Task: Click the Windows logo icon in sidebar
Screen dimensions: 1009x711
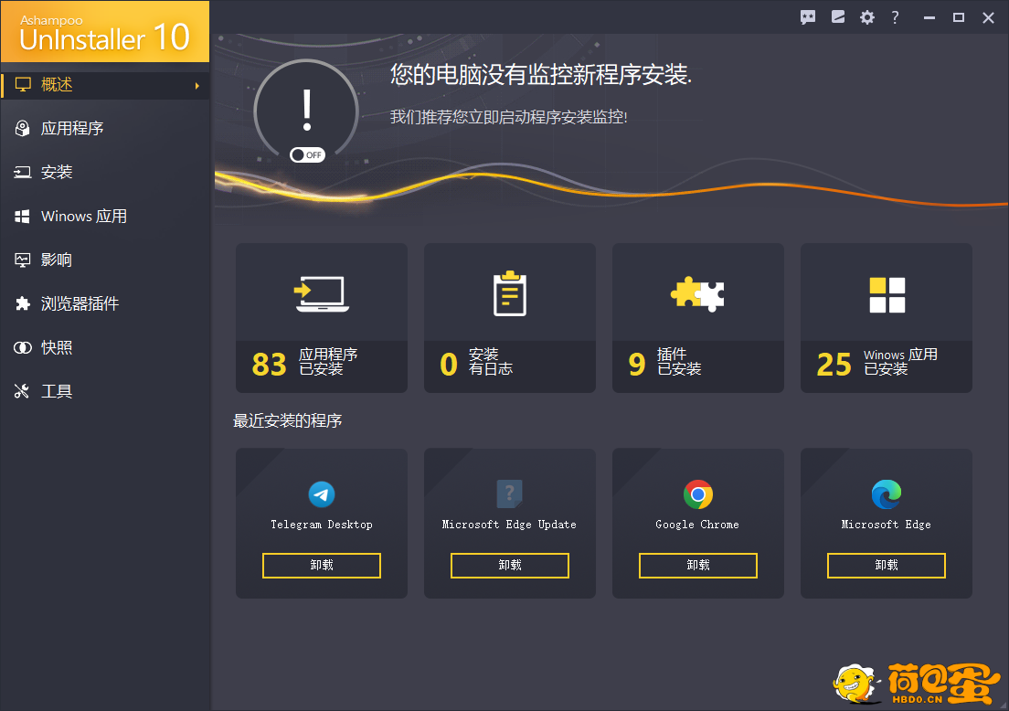Action: click(x=23, y=217)
